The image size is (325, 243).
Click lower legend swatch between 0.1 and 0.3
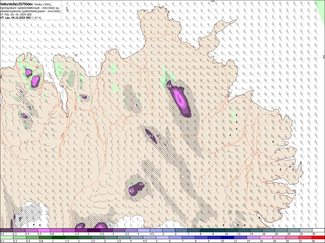[x=7, y=238]
